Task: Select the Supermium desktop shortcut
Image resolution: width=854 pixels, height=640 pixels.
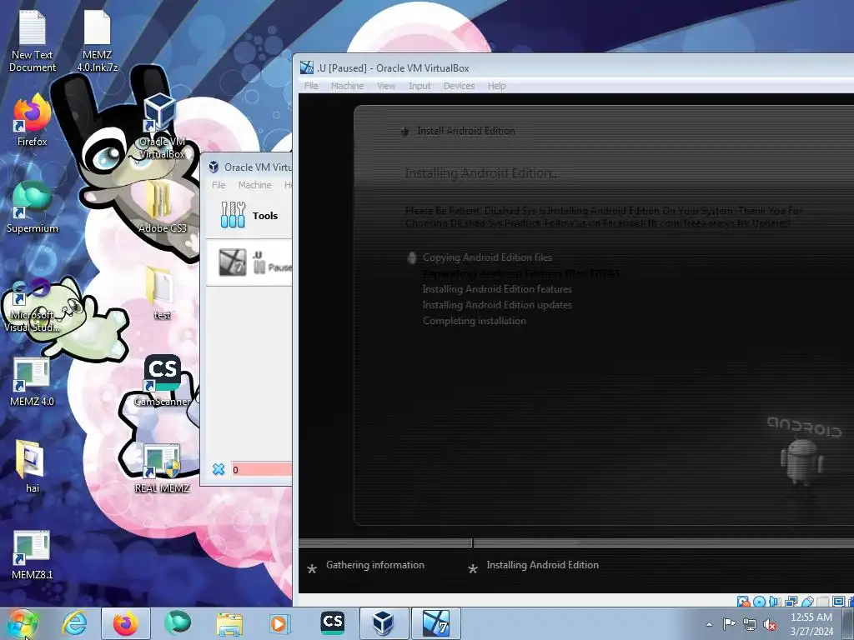Action: click(33, 207)
